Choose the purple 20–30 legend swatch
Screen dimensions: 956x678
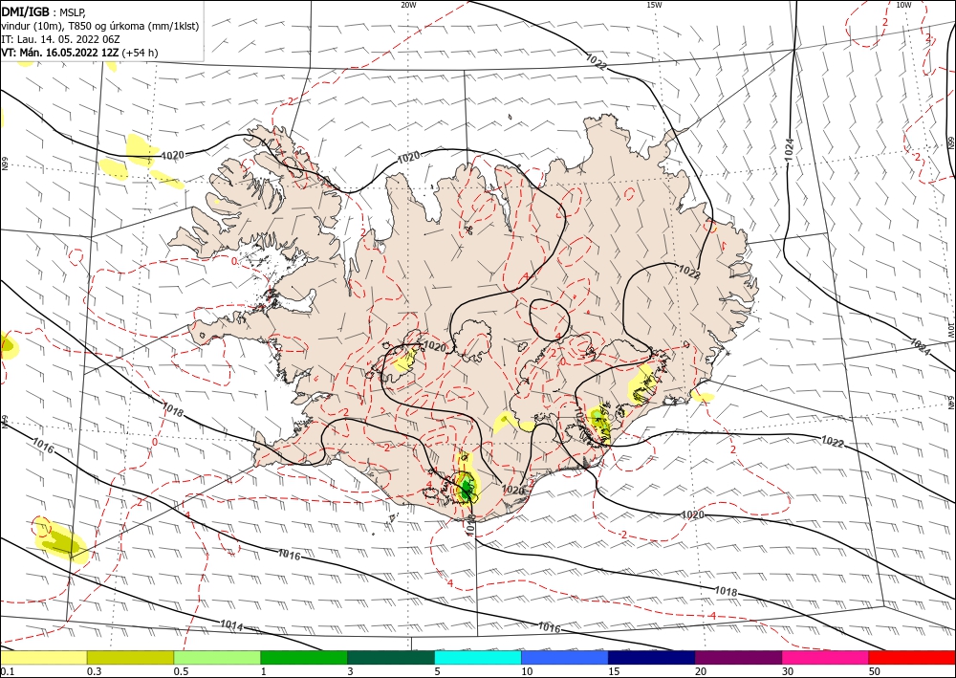[738, 657]
